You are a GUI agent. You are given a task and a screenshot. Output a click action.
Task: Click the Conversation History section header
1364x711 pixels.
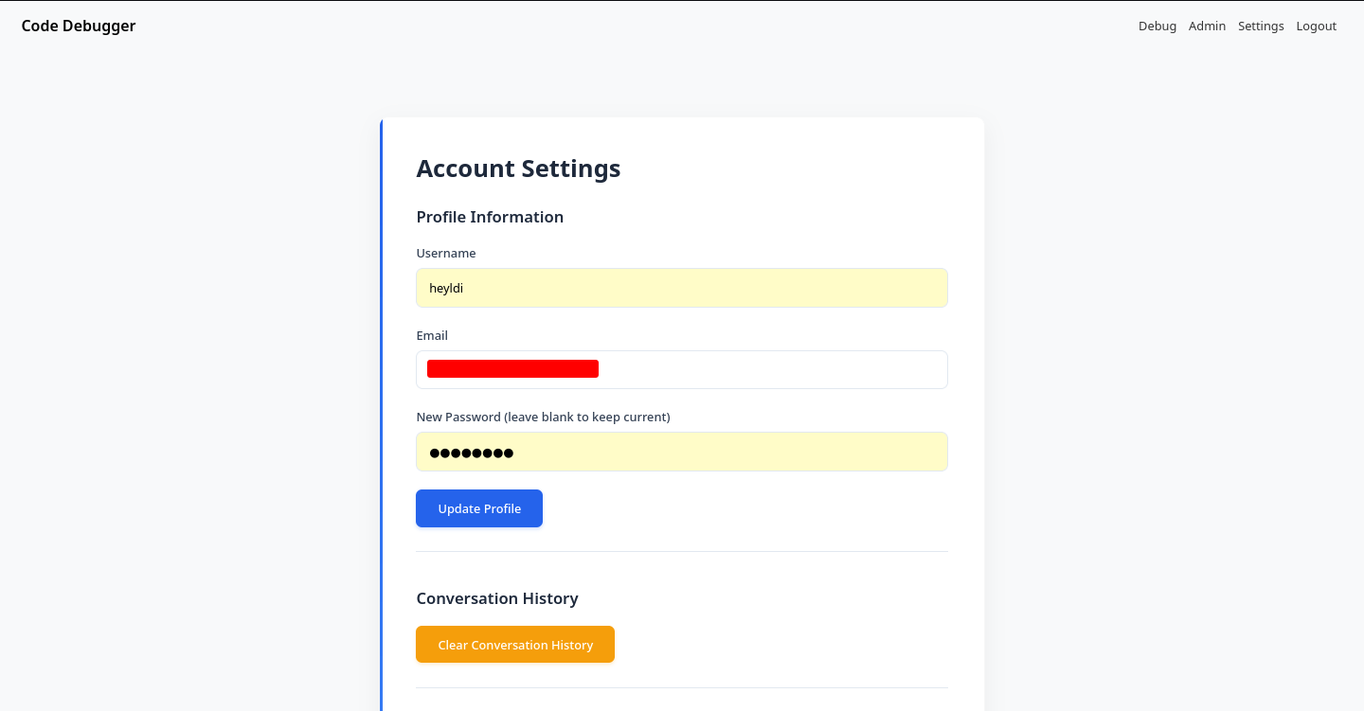coord(497,598)
